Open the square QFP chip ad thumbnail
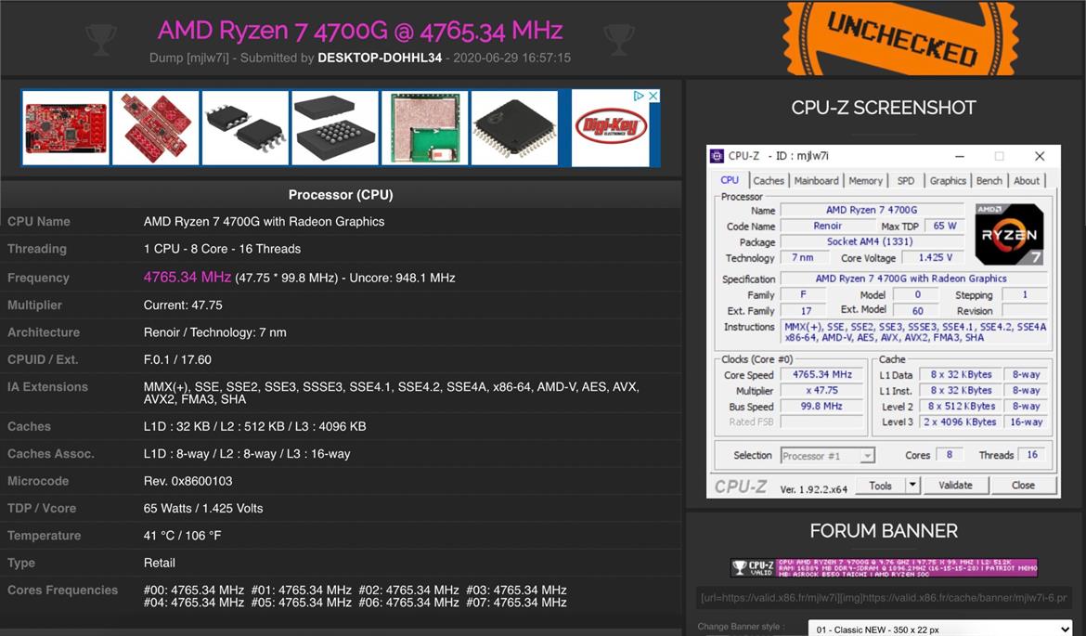Screen dimensions: 1086x636 click(x=514, y=127)
